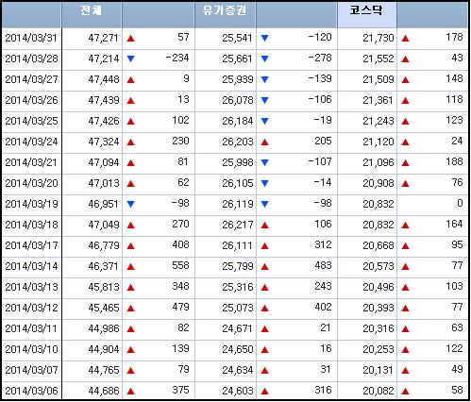Select the 2014/03/31 date cell

pos(31,39)
